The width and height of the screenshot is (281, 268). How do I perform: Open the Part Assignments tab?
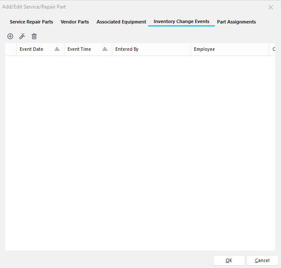point(236,22)
